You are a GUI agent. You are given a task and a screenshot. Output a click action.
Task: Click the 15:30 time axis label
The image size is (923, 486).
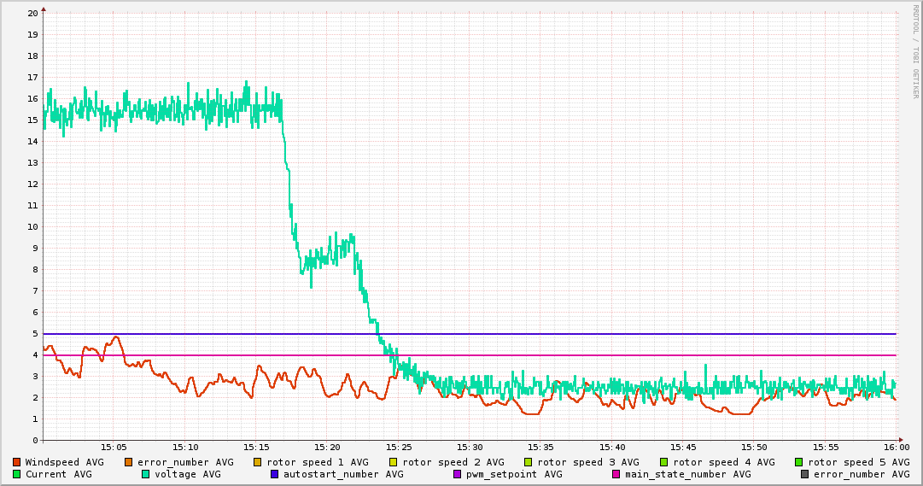(x=470, y=447)
